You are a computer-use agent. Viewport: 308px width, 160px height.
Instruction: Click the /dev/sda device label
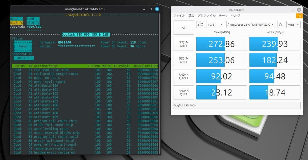point(17,27)
